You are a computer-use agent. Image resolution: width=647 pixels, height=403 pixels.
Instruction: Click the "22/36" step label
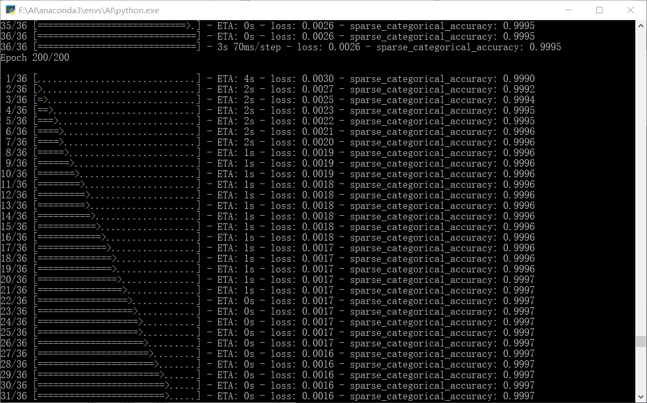click(x=14, y=301)
